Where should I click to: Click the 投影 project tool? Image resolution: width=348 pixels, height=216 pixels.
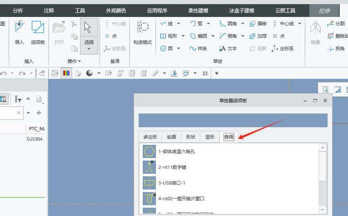tap(258, 48)
